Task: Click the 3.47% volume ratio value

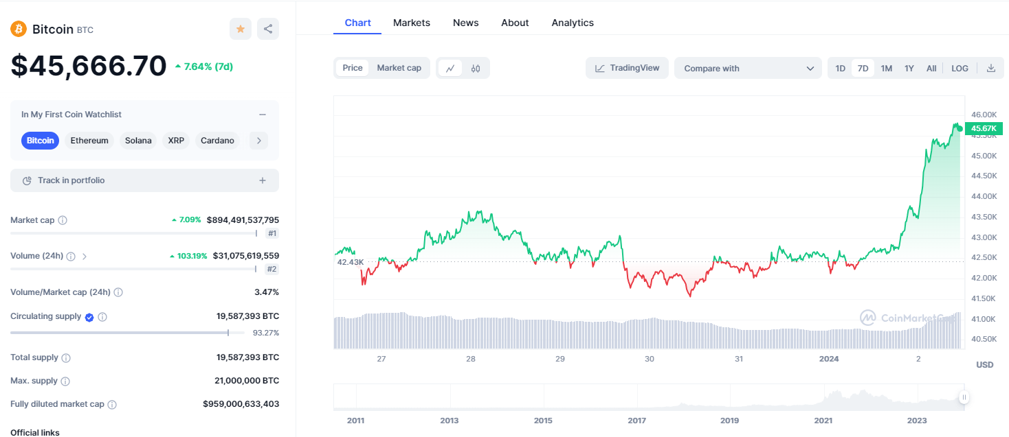Action: [x=267, y=292]
